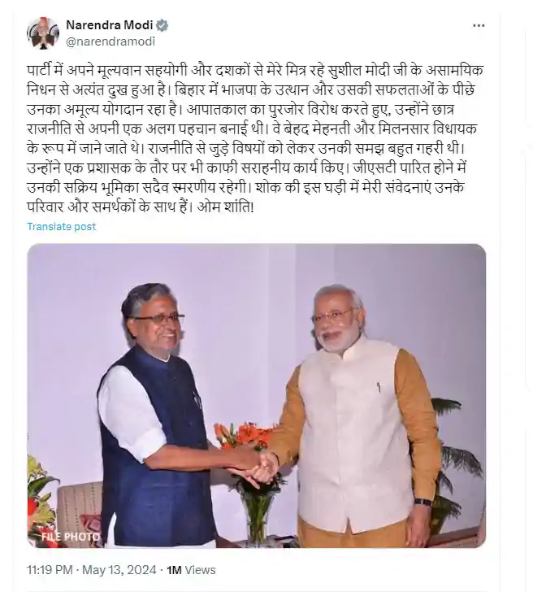Open the 11:19 PM timestamp link
533x592 pixels.
coord(50,570)
